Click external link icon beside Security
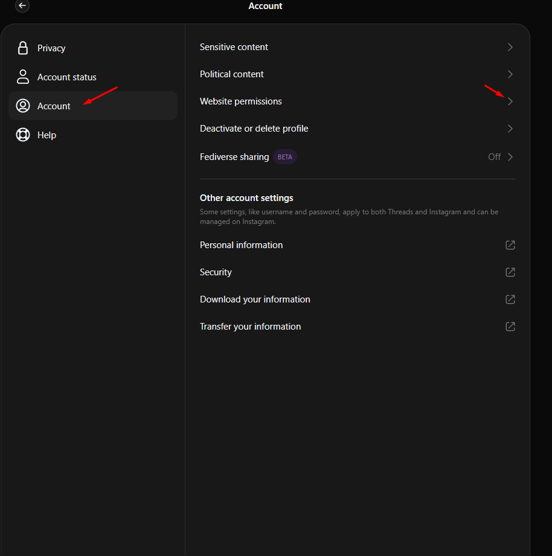 [x=510, y=272]
